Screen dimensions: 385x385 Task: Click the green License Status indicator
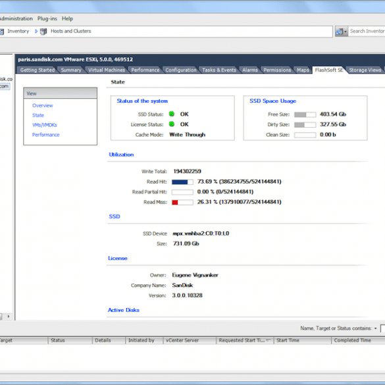pos(172,124)
